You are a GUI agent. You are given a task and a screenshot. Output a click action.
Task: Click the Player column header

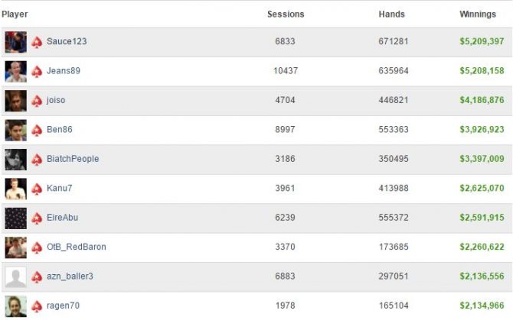pyautogui.click(x=15, y=14)
